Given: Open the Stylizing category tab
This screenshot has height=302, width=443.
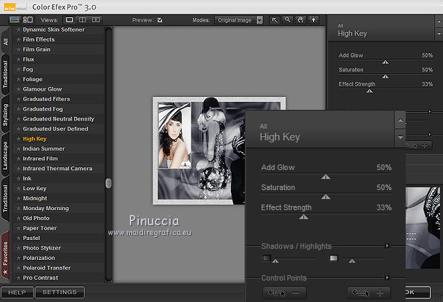Looking at the screenshot, I should coord(6,116).
